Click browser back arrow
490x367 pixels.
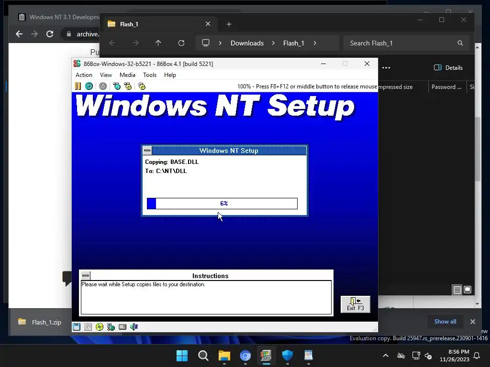click(19, 34)
